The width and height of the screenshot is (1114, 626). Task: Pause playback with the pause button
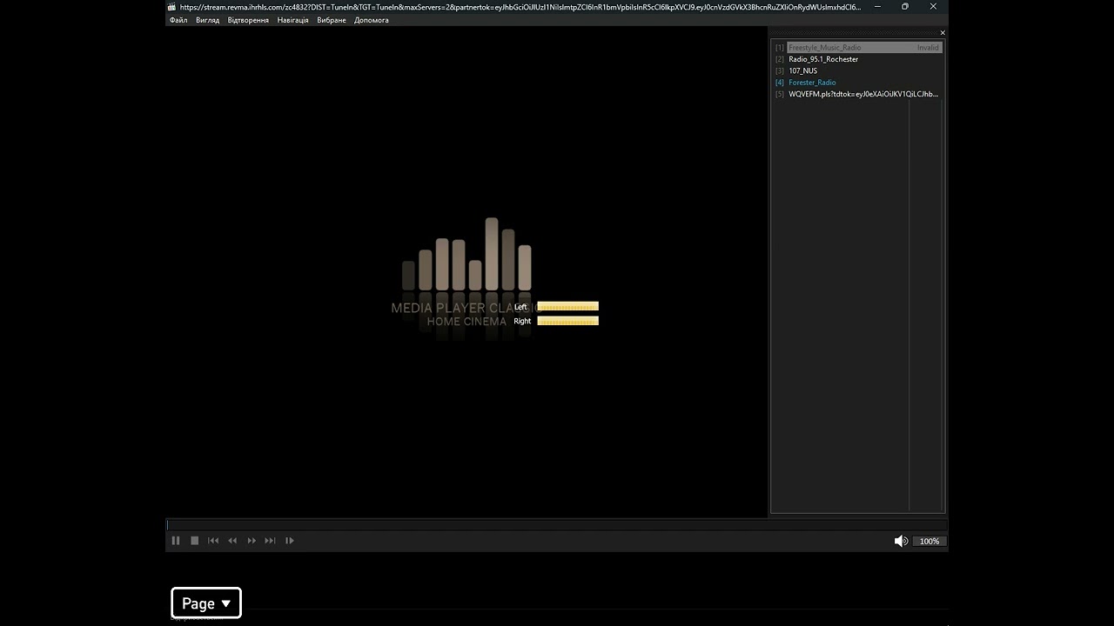pyautogui.click(x=176, y=541)
